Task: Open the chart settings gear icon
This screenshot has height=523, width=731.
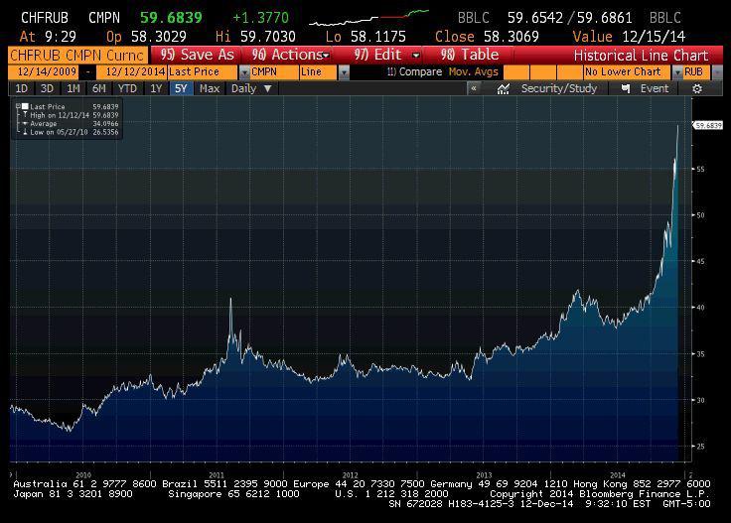Action: [x=697, y=89]
